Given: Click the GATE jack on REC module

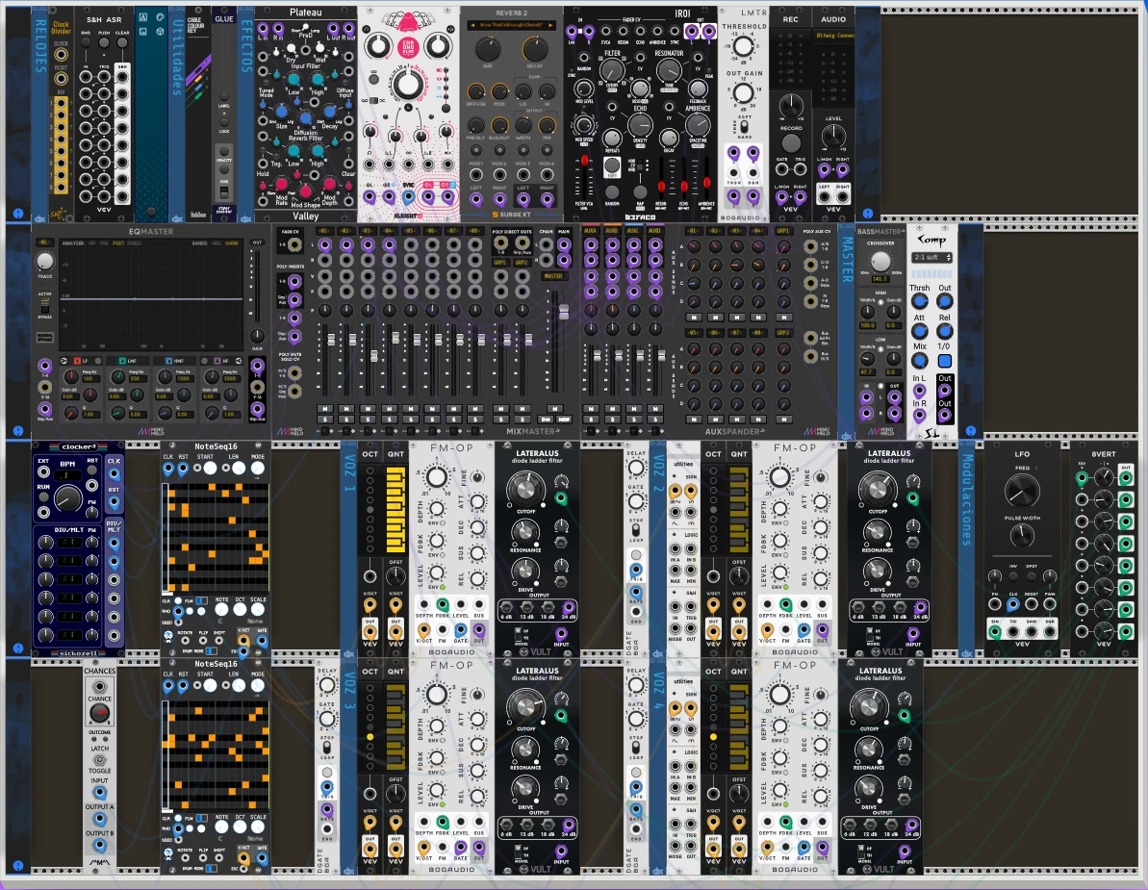Looking at the screenshot, I should [782, 169].
